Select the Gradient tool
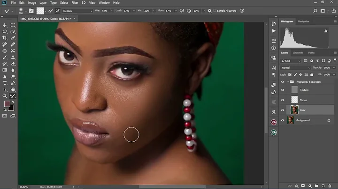The image size is (338, 189). pos(5,70)
